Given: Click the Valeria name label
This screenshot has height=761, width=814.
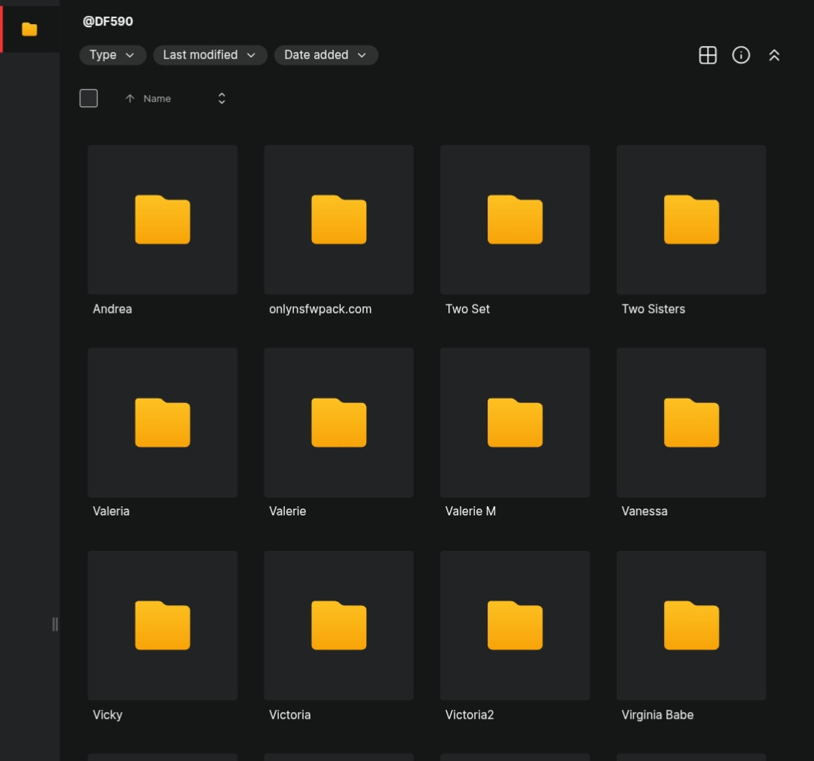Looking at the screenshot, I should tap(111, 512).
